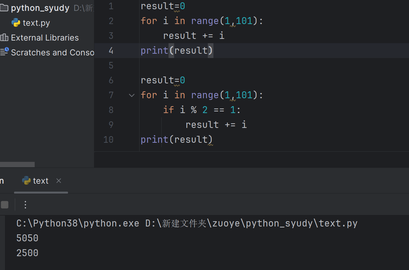Screen dimensions: 409x270
Task: Click the square icon in the run toolbar
Action: (x=5, y=205)
